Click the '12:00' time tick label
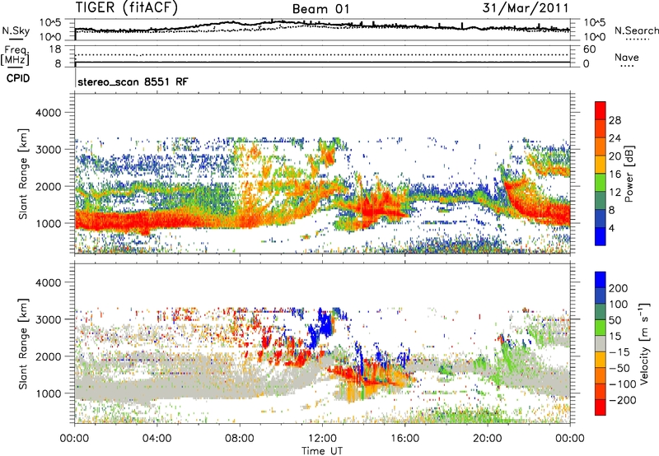Image resolution: width=659 pixels, height=456 pixels. 322,439
